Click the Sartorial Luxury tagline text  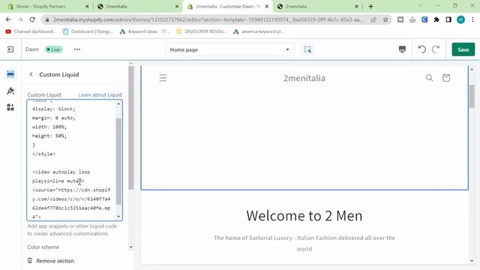tap(304, 243)
